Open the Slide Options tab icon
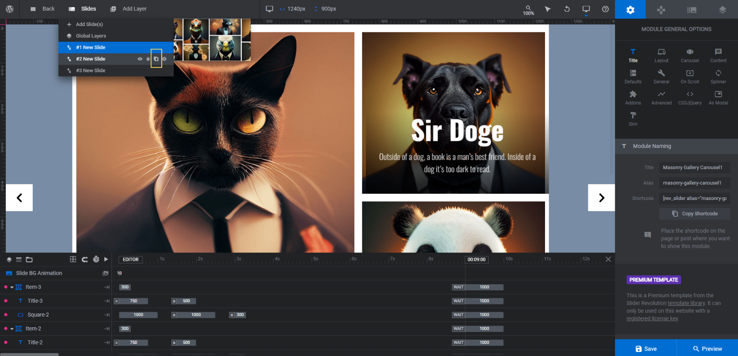Screen dimensions: 738x356 692,9
